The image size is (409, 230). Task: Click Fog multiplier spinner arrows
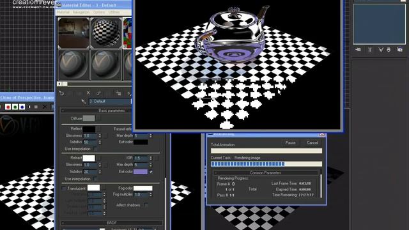(x=151, y=194)
